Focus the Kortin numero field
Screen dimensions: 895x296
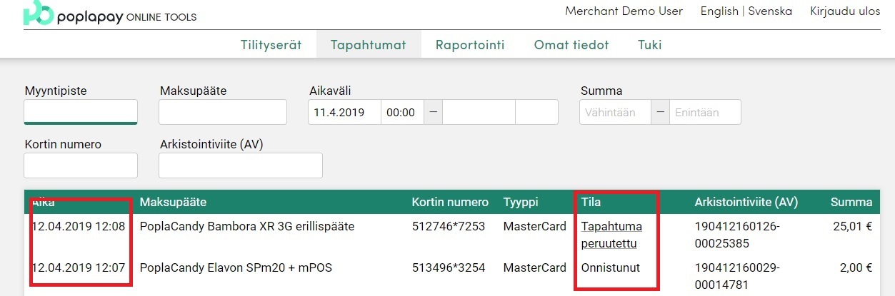tap(81, 165)
